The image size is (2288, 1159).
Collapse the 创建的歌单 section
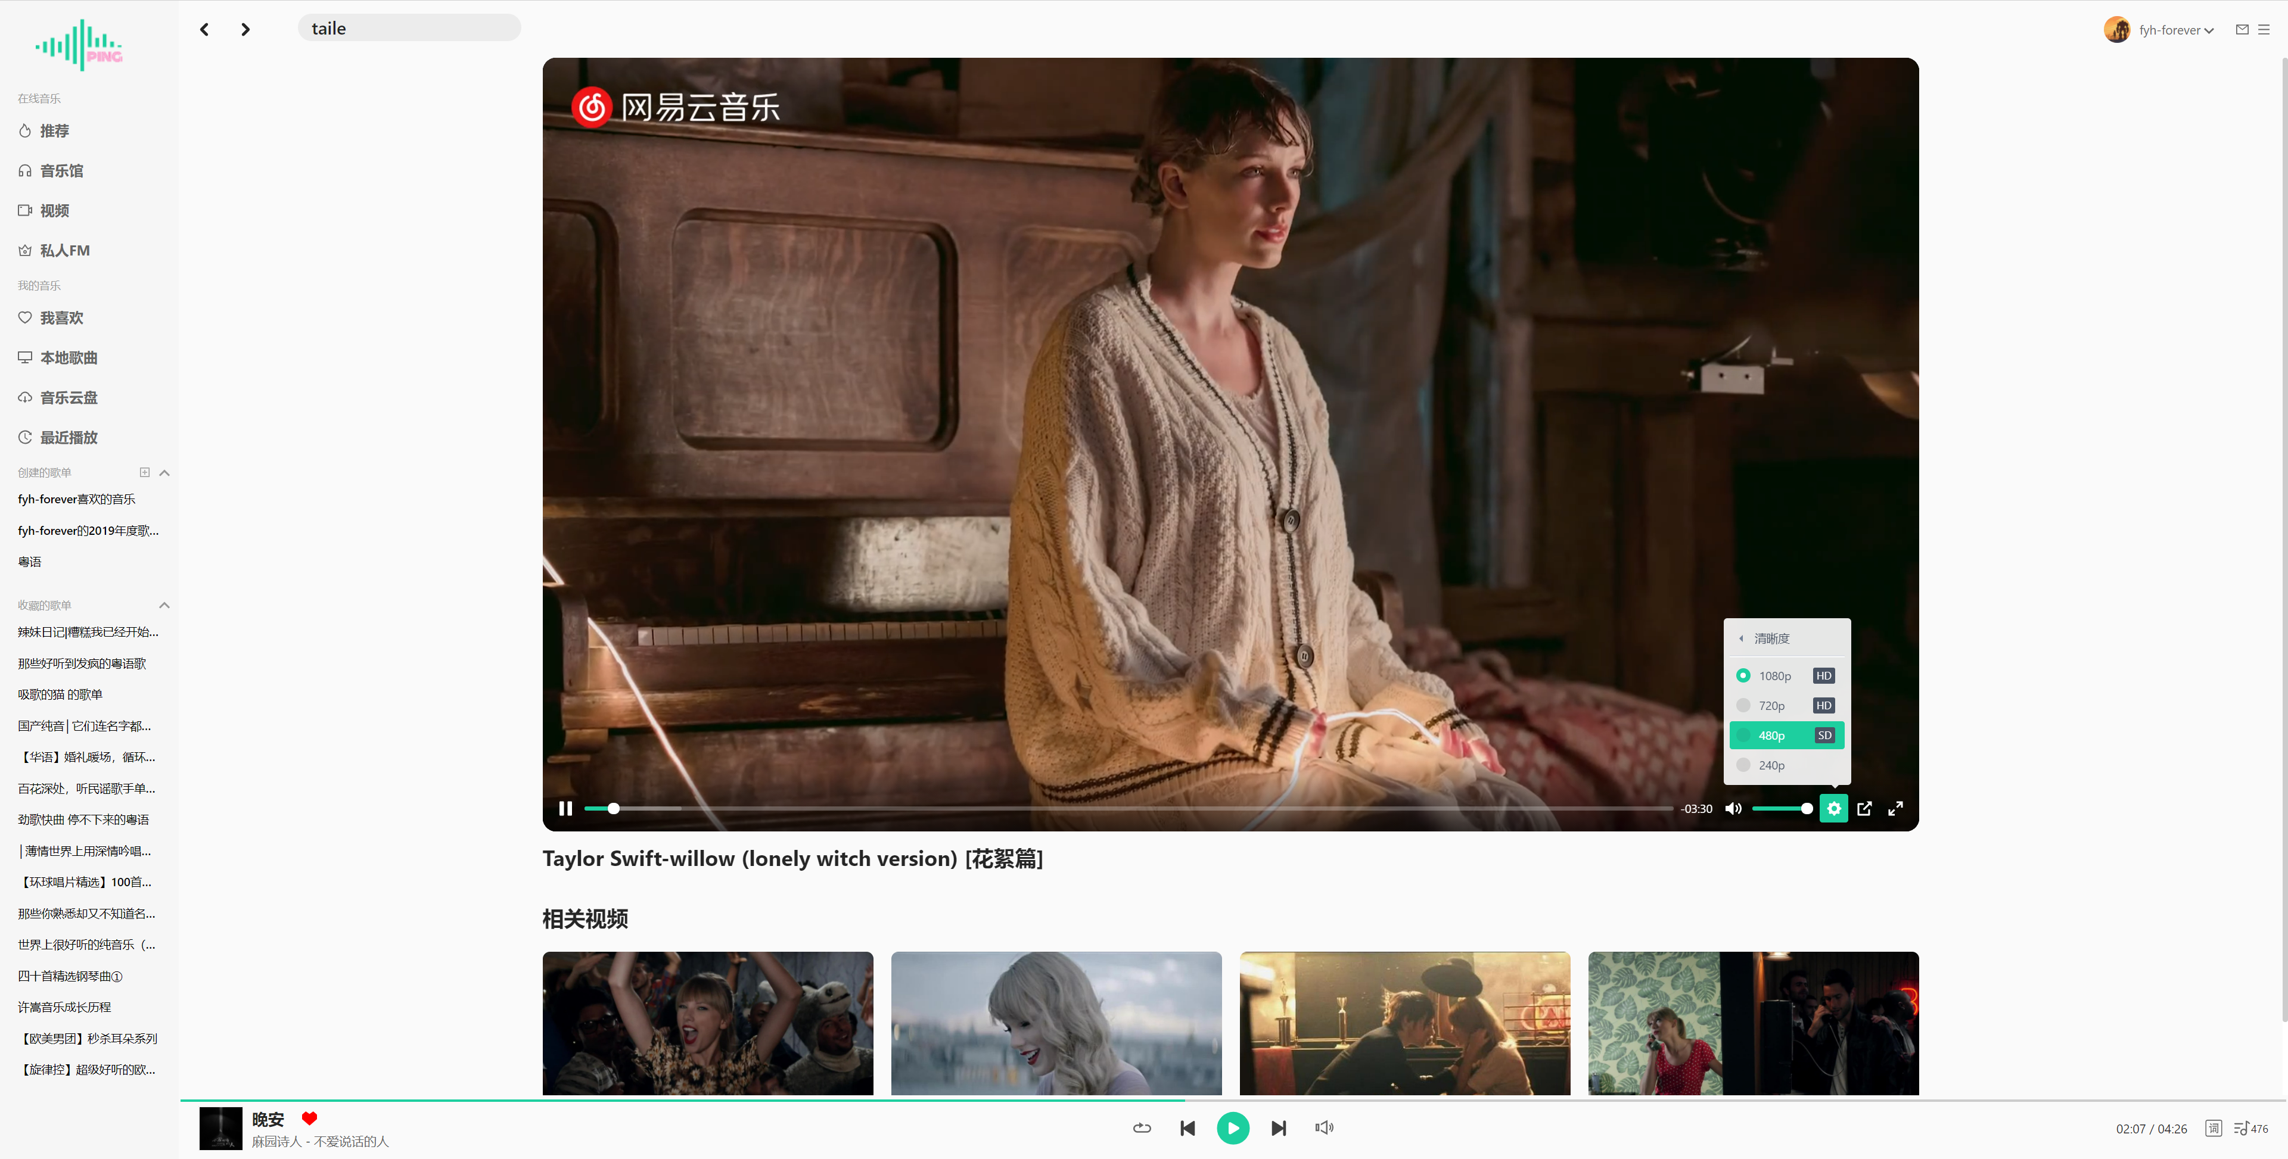click(164, 472)
